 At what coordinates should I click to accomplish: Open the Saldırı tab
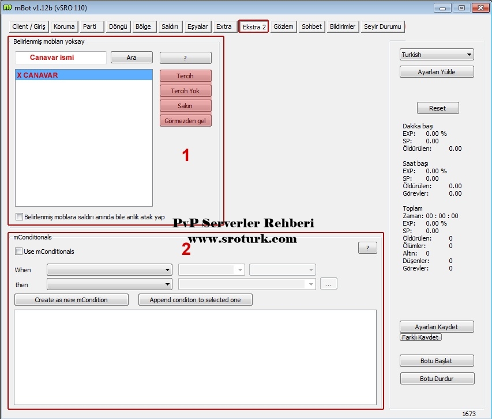[x=170, y=26]
